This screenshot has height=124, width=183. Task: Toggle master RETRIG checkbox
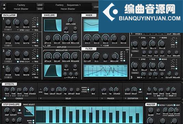pos(158,105)
